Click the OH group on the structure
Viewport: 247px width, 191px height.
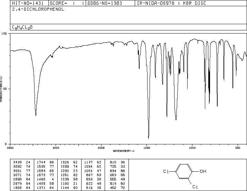pos(203,171)
